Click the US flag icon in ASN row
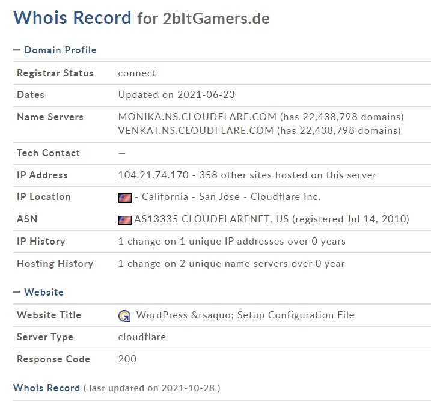This screenshot has width=431, height=402. (x=125, y=220)
